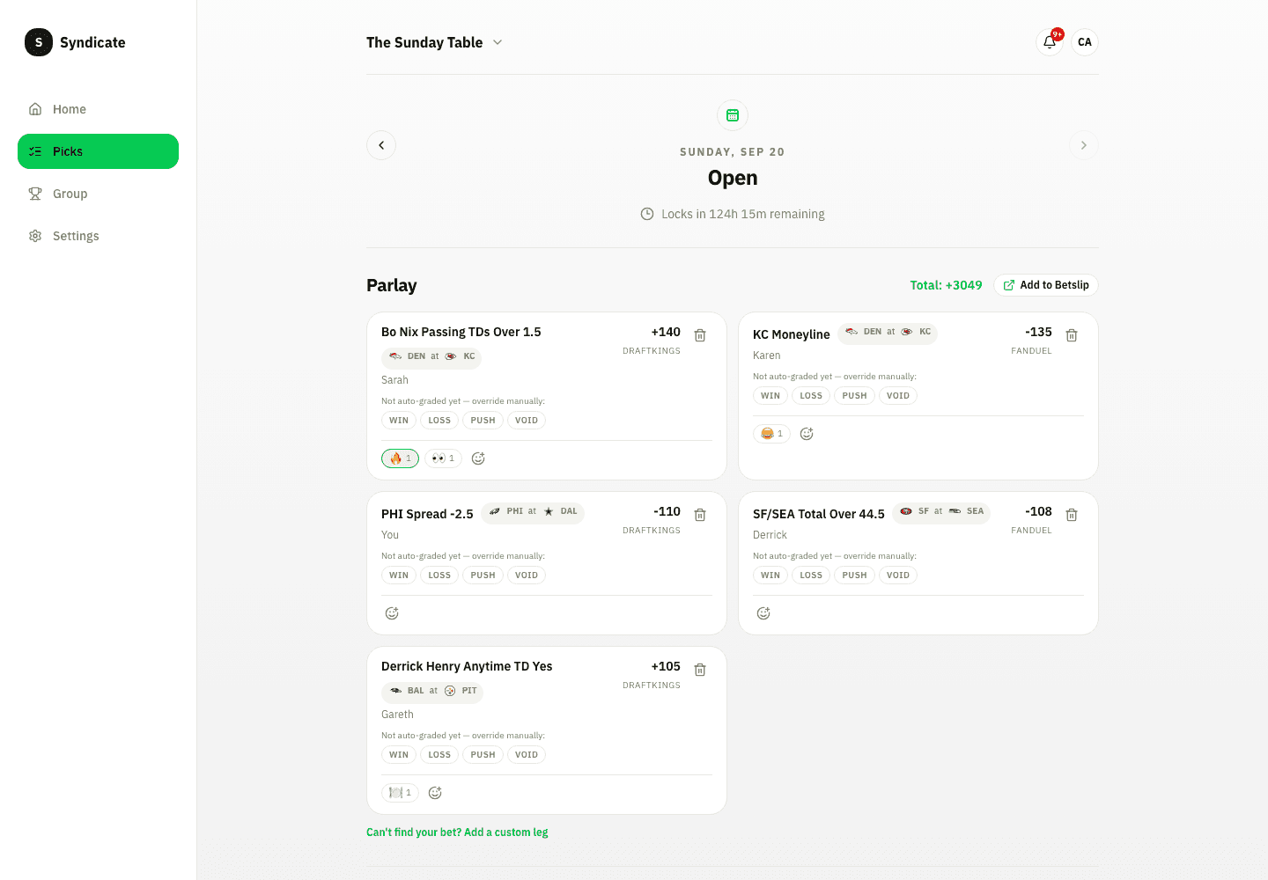Mark Bo Nix Passing TDs as WIN
The image size is (1268, 880).
tap(399, 421)
